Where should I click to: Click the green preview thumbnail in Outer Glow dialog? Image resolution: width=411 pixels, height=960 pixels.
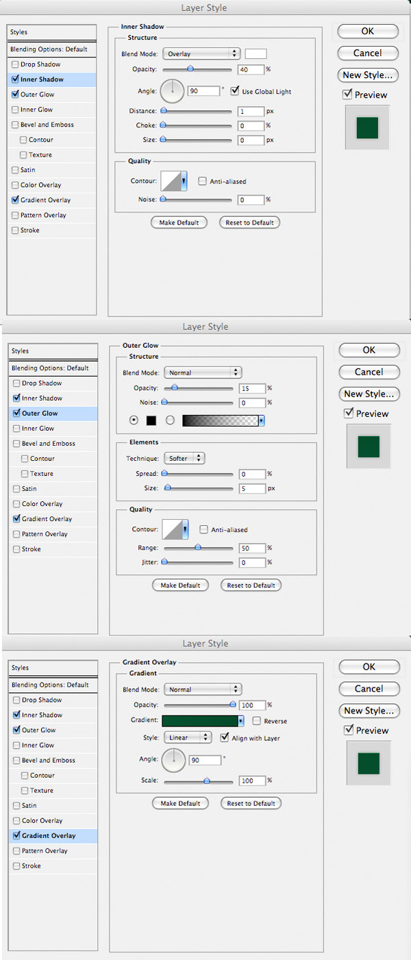369,446
